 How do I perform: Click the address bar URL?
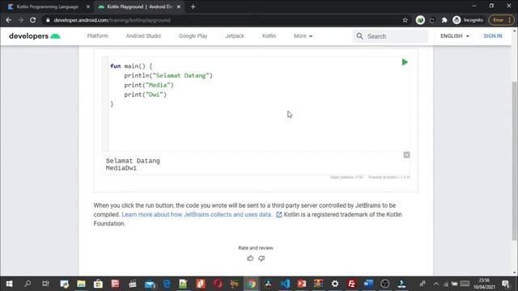click(112, 20)
